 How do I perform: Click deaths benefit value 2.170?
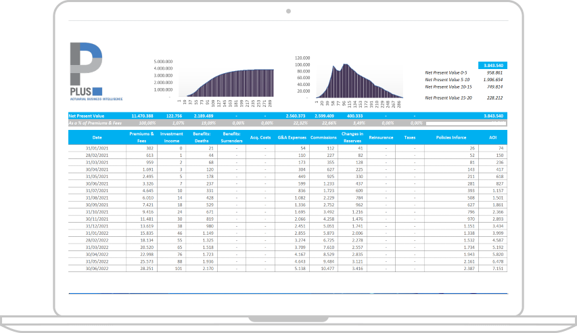pyautogui.click(x=208, y=269)
